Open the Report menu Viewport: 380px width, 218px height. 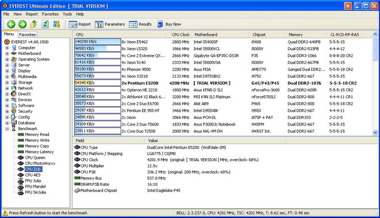coord(32,14)
